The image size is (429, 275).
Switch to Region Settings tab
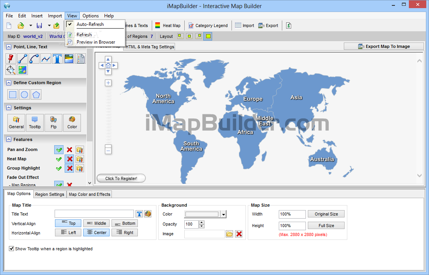[50, 194]
